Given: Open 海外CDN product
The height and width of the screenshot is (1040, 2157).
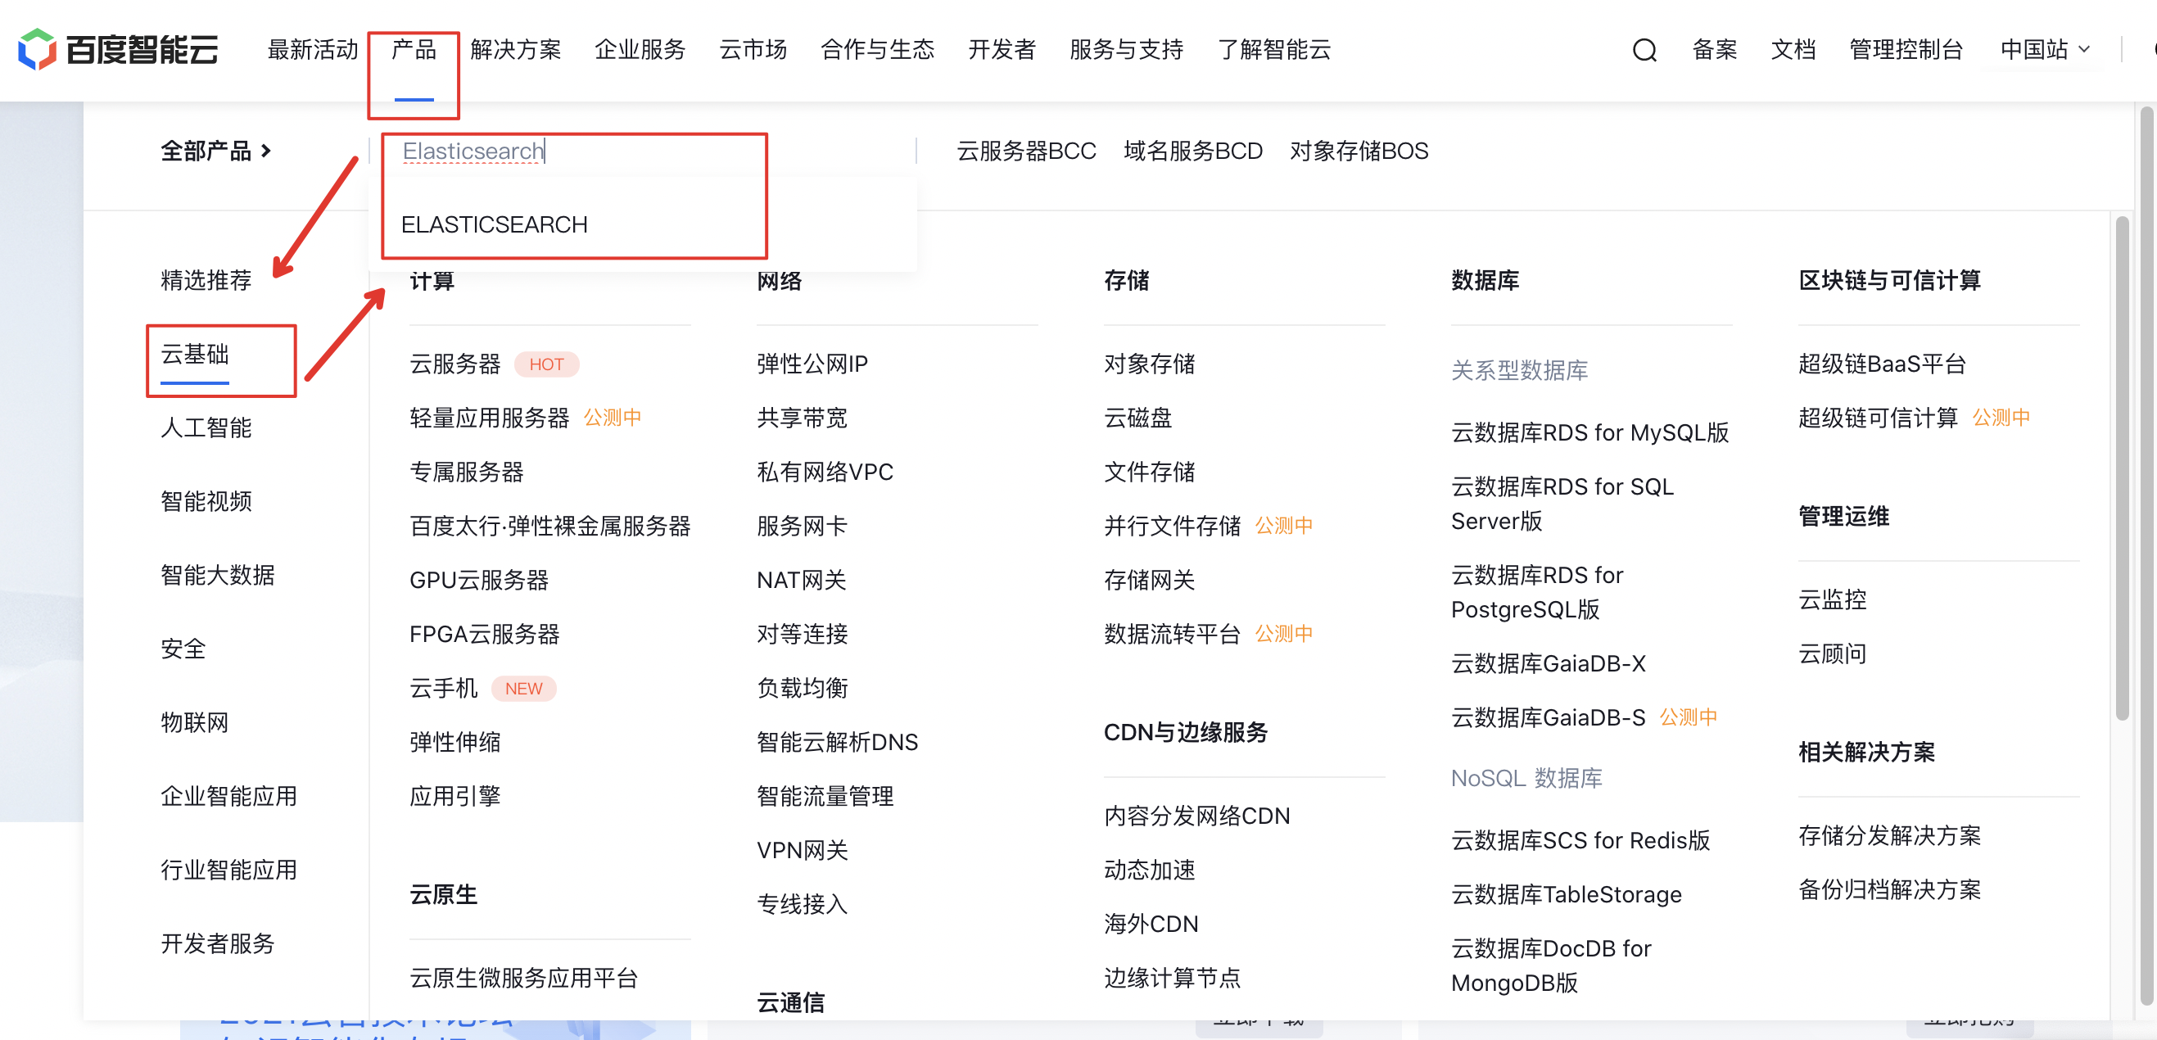Looking at the screenshot, I should point(1151,924).
